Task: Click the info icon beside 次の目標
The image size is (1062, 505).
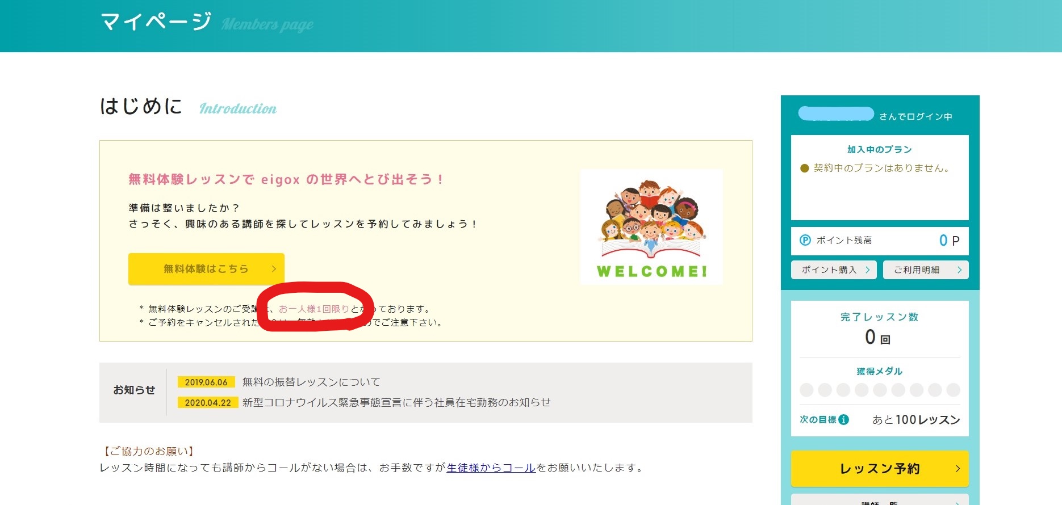Action: pyautogui.click(x=844, y=419)
